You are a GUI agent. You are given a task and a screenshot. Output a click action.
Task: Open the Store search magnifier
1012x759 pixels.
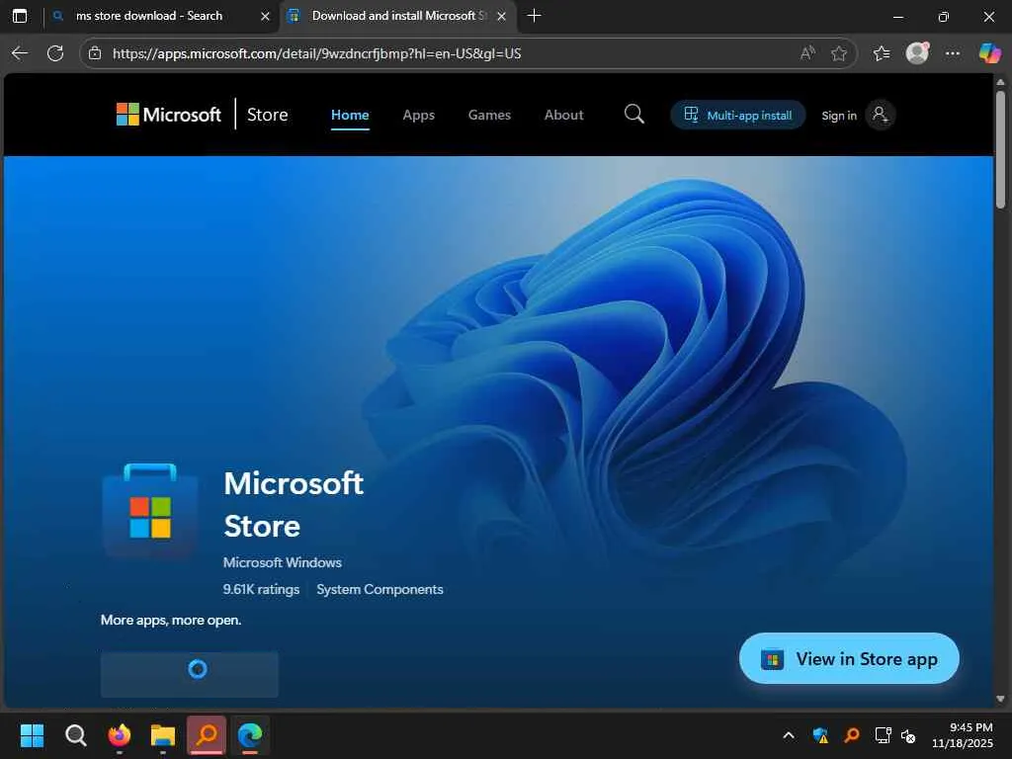(x=633, y=115)
